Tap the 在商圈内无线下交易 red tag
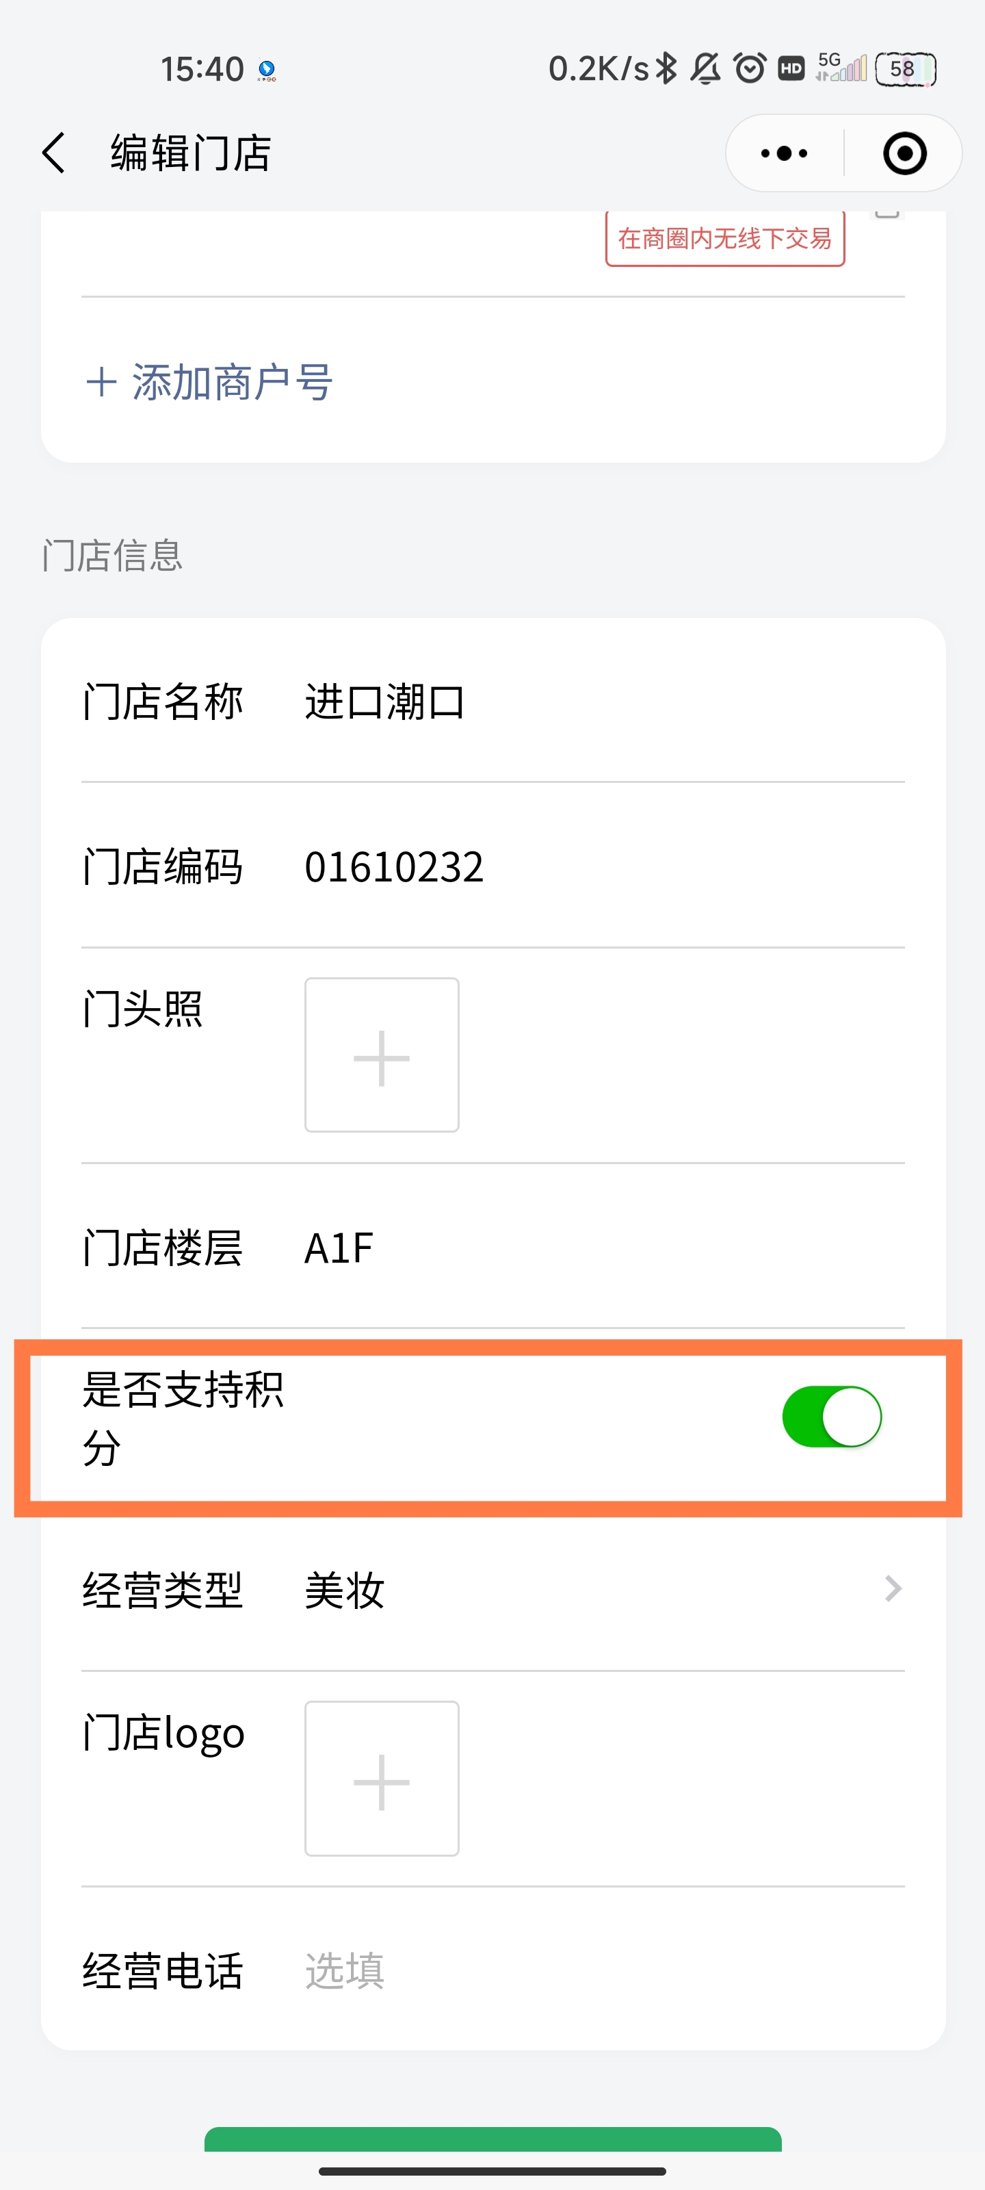The width and height of the screenshot is (985, 2190). click(725, 239)
